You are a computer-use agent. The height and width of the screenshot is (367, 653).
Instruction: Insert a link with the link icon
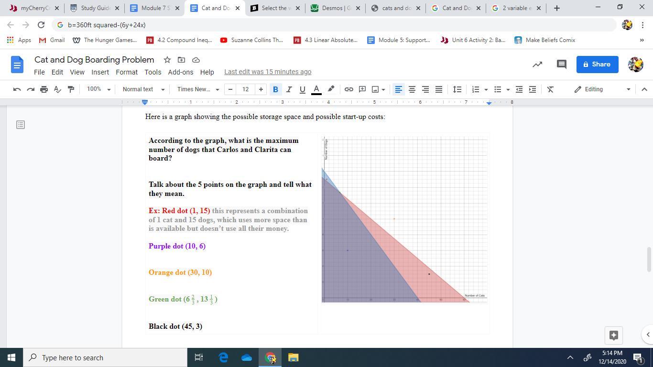349,89
